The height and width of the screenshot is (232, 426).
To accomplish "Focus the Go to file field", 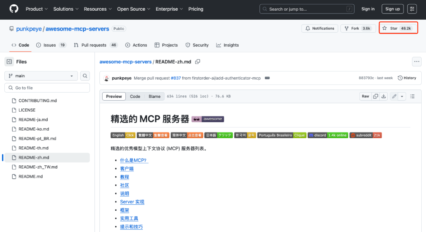I will [x=47, y=88].
